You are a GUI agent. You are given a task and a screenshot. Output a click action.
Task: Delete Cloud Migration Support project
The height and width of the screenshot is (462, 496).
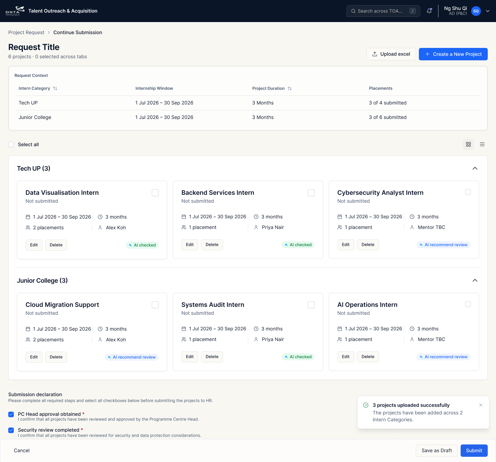(56, 357)
